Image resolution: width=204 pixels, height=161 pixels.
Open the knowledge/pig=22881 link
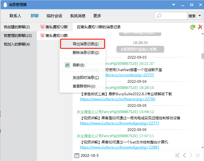pos(120,147)
